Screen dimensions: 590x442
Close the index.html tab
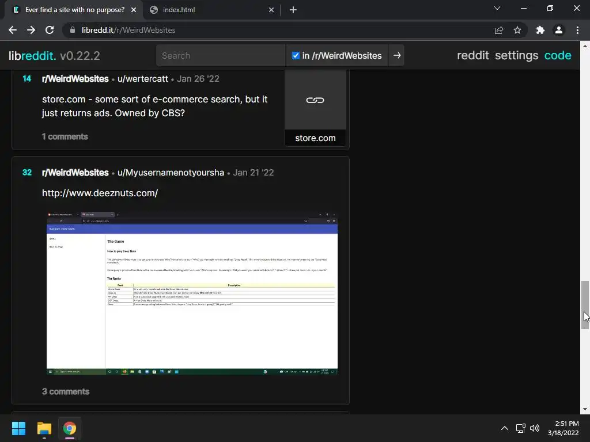271,10
